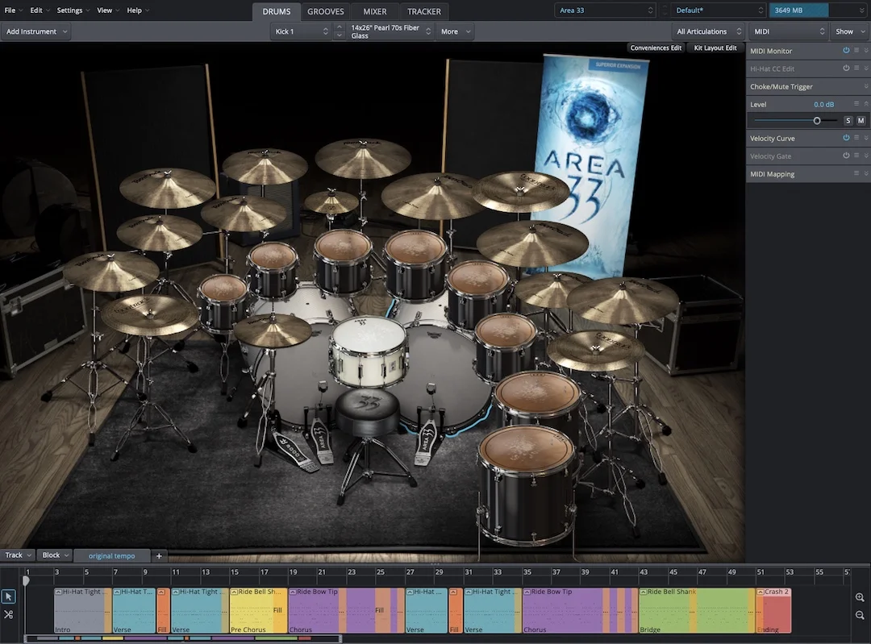Open the MIDI Monitor options menu icon
This screenshot has width=871, height=644.
click(x=856, y=51)
